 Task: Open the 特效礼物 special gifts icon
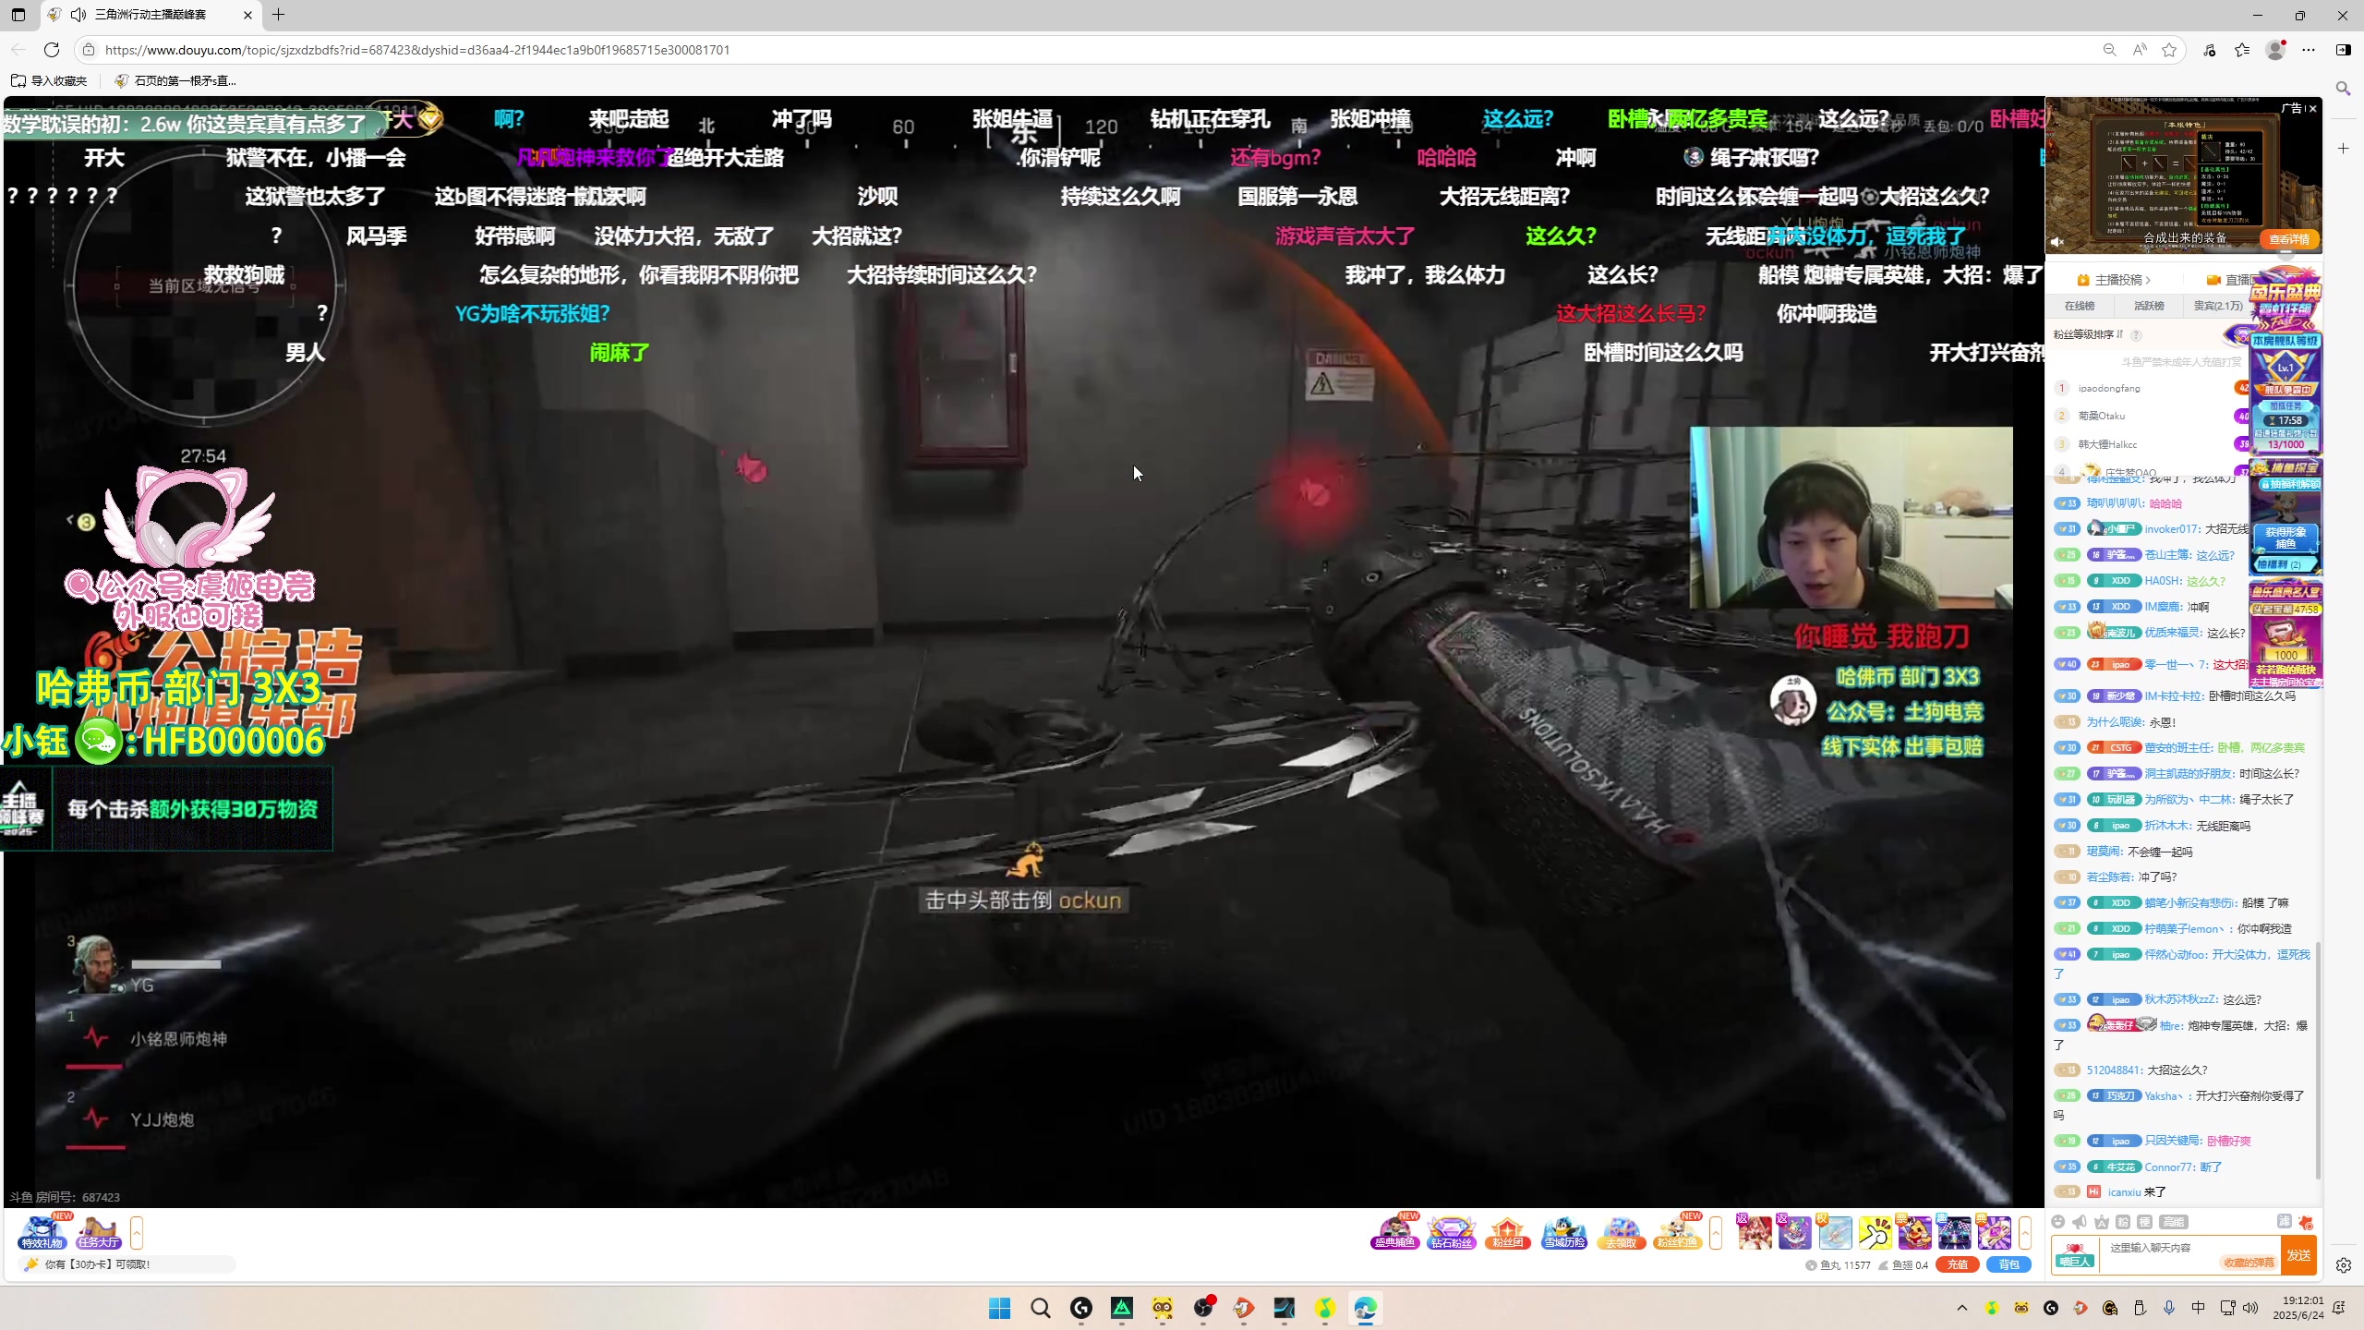pos(42,1233)
